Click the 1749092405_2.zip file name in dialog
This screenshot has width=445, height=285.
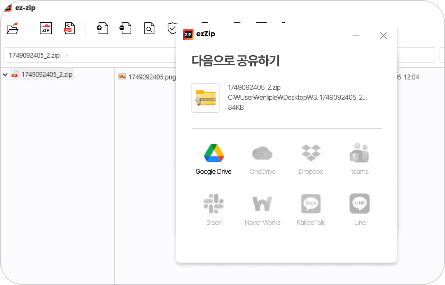254,87
